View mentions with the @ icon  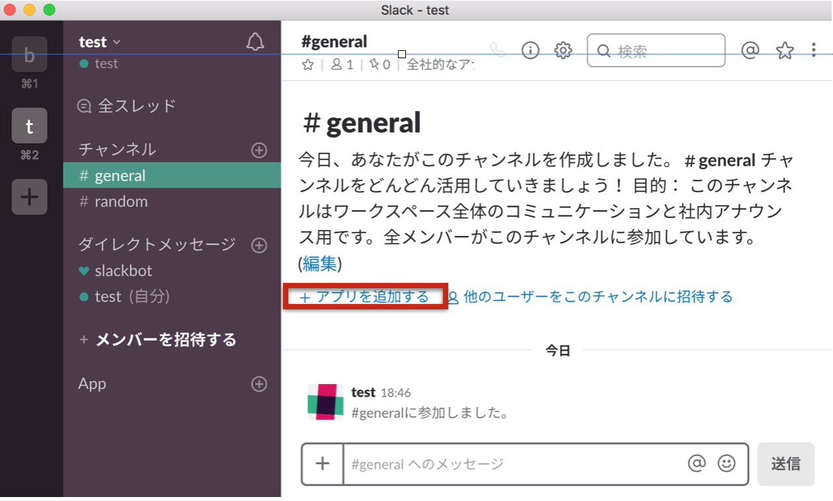[x=750, y=50]
